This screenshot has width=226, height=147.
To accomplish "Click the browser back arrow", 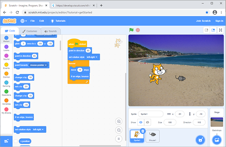I will [x=5, y=12].
